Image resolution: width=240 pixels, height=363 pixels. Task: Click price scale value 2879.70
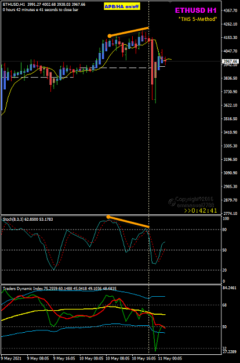click(x=230, y=200)
